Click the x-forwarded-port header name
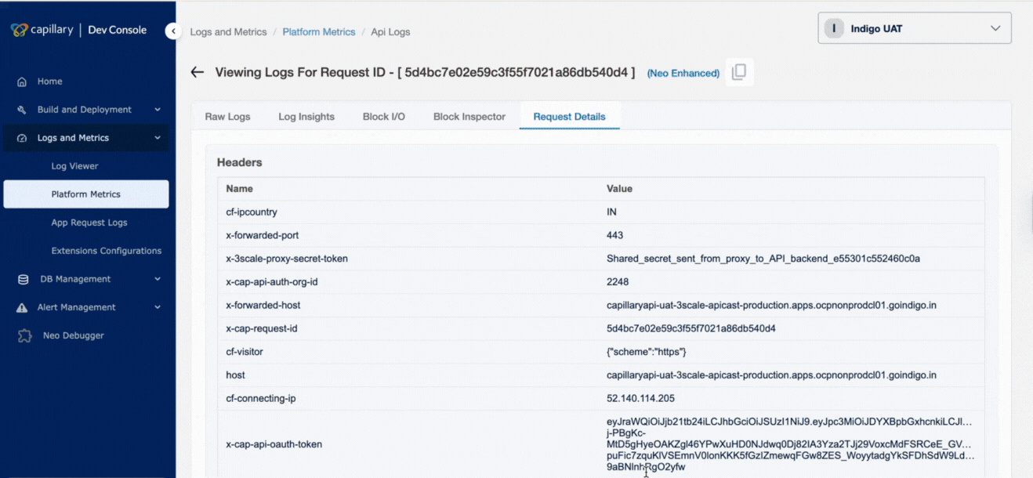This screenshot has height=478, width=1033. pos(263,235)
